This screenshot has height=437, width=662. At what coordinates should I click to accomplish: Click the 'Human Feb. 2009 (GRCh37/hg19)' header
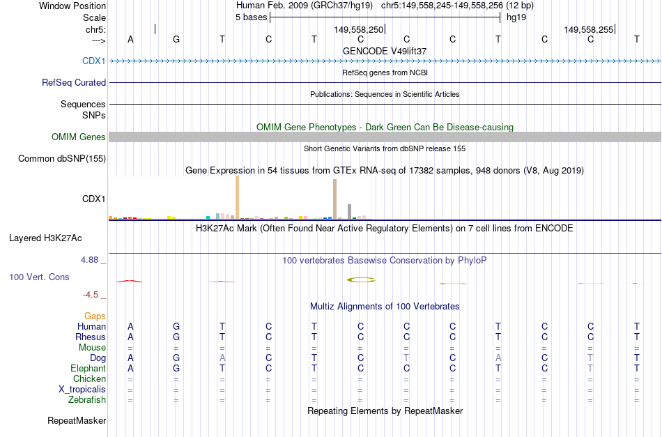coord(305,6)
